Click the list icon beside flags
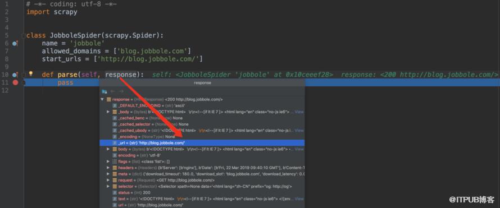Image resolution: width=500 pixels, height=208 pixels. 115,161
